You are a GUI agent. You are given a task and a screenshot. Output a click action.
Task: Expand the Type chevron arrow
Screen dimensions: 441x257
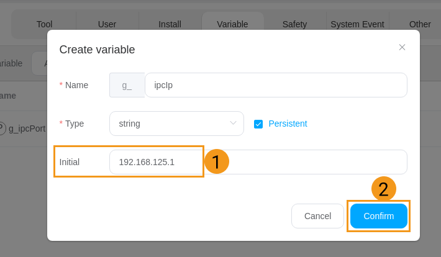[234, 123]
